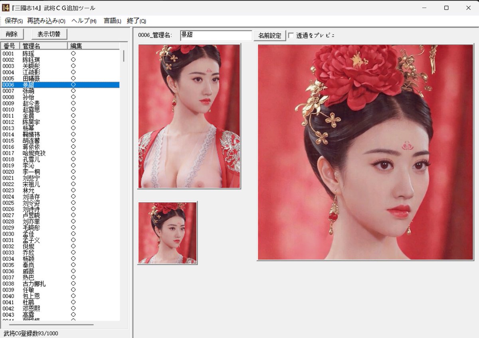479x338 pixels.
Task: Select list row 0038 古力娜扎
Action: point(60,284)
